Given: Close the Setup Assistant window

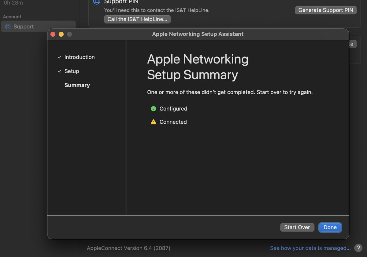Looking at the screenshot, I should point(53,34).
